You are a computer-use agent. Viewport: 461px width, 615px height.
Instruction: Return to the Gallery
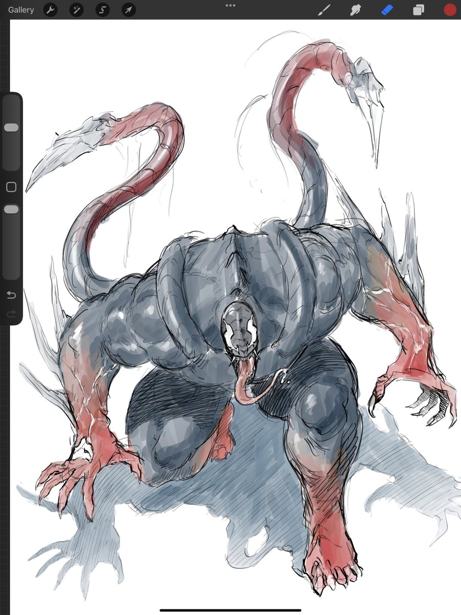pos(21,10)
